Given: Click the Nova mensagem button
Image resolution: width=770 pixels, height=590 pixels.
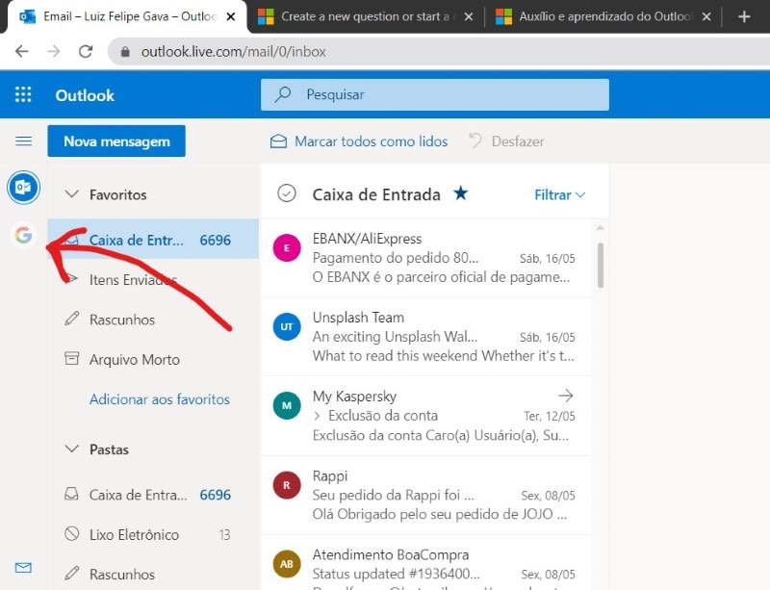Looking at the screenshot, I should tap(115, 141).
